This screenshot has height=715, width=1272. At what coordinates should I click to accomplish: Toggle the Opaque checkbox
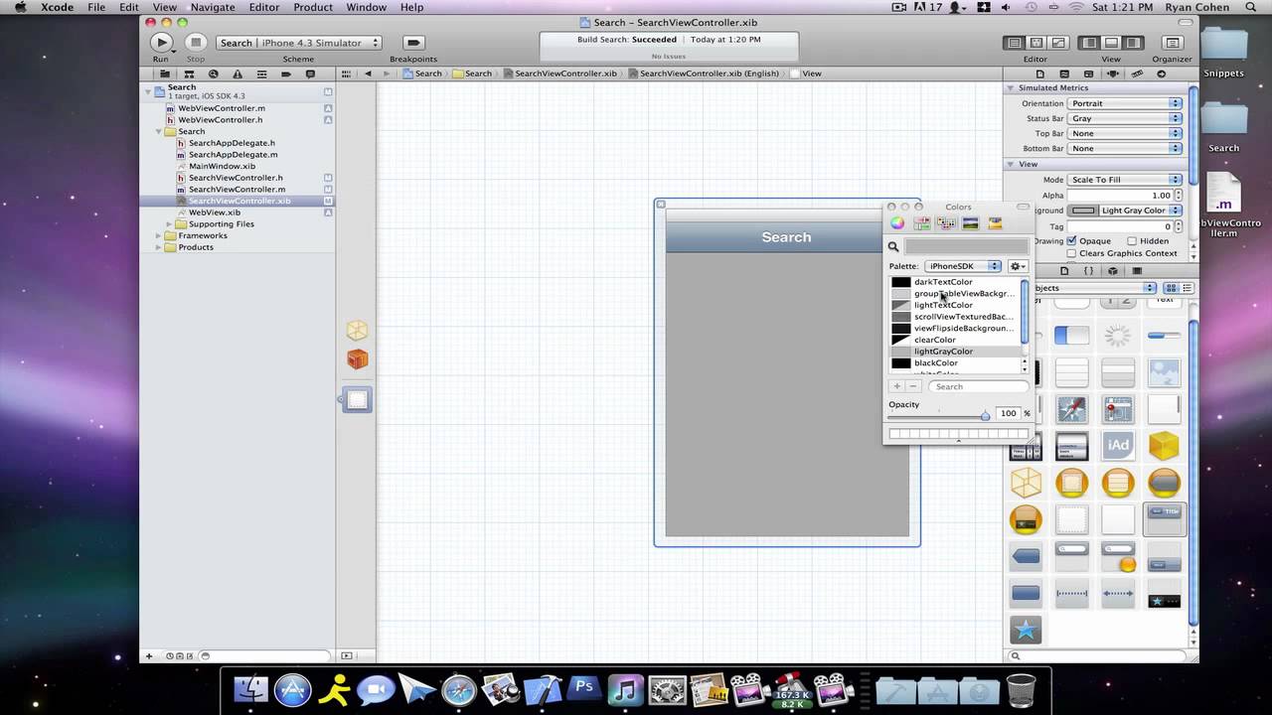pyautogui.click(x=1071, y=241)
